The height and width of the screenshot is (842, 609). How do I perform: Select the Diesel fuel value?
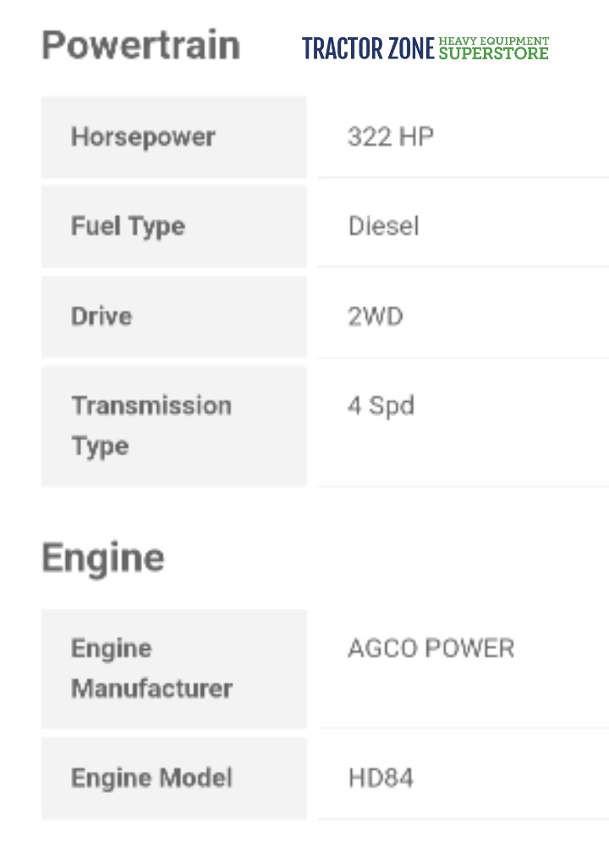[x=383, y=227]
